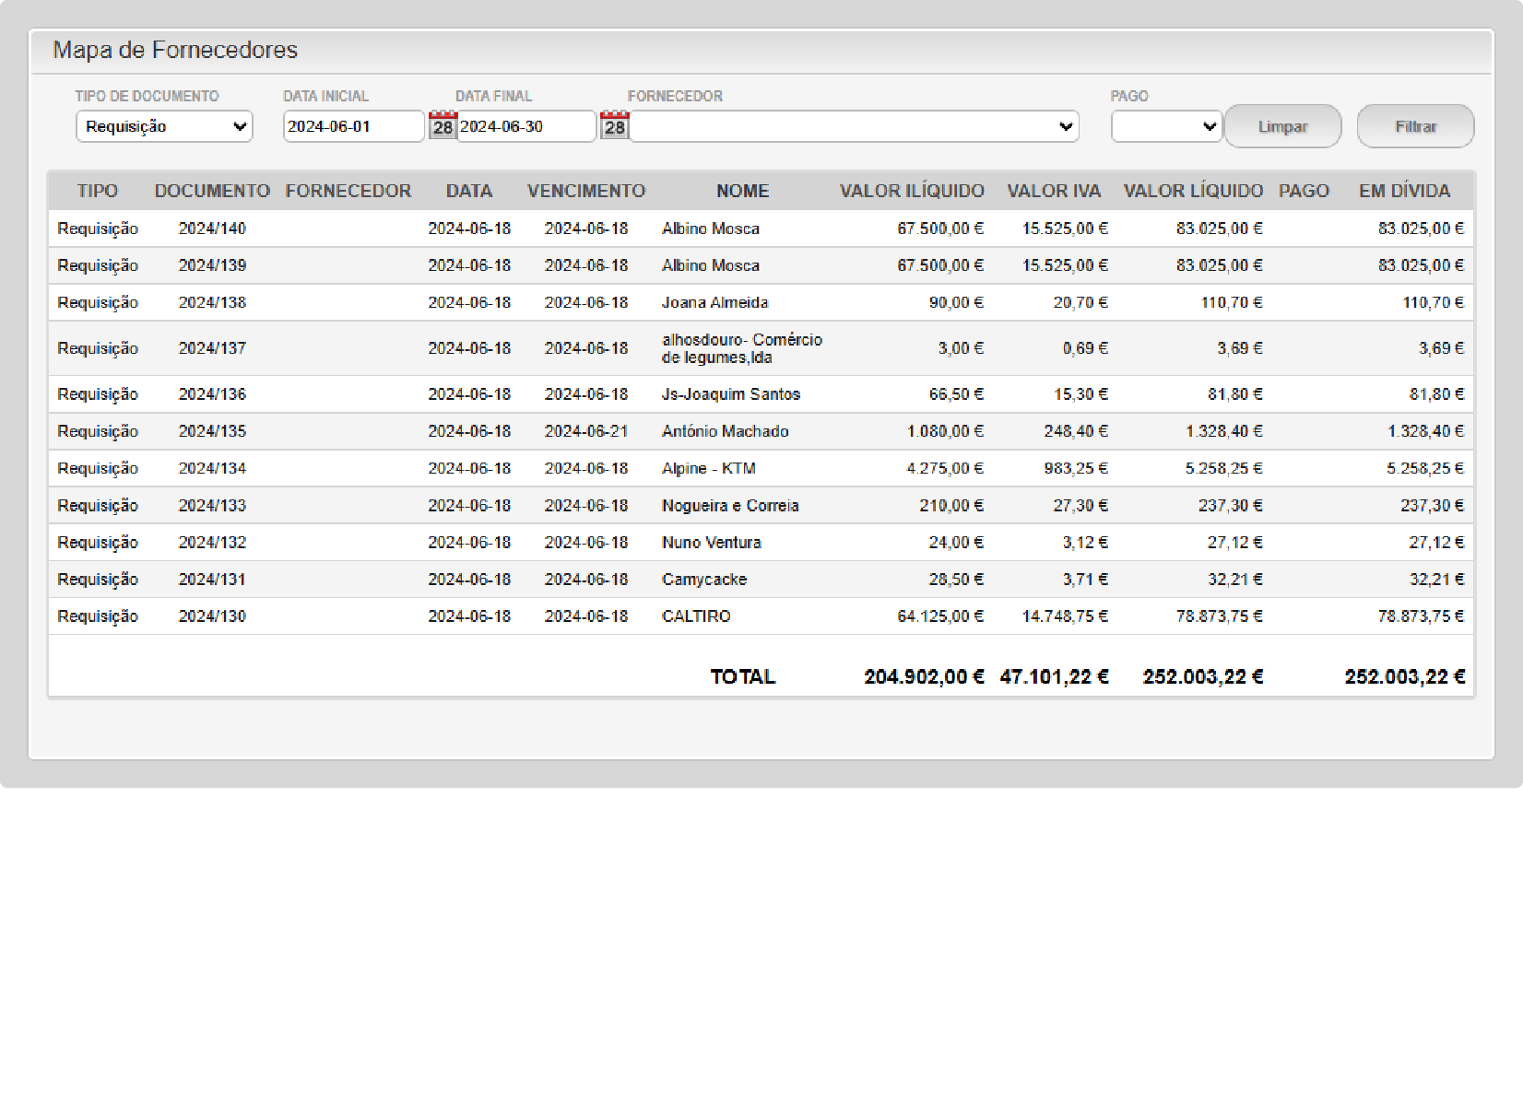Edit the Data Final date field
This screenshot has height=1102, width=1523.
click(525, 126)
